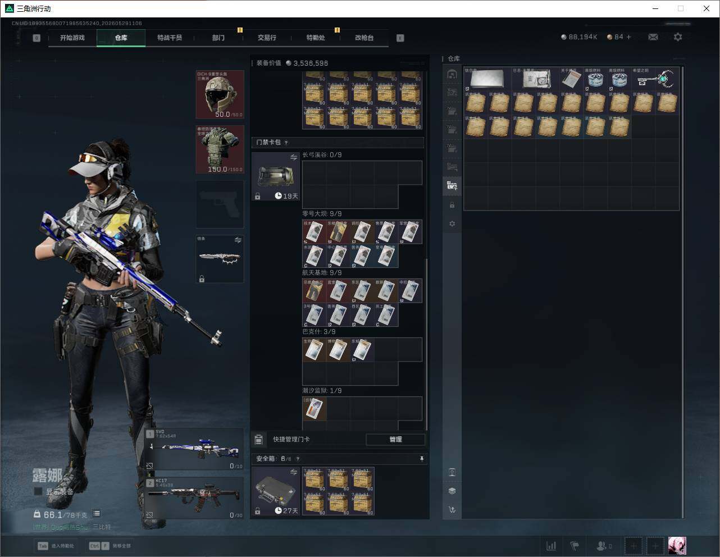The height and width of the screenshot is (557, 720).
Task: Select the 日志 document item in warehouse
Action: pos(535,79)
